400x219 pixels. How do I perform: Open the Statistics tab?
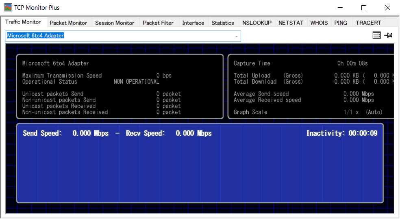point(222,23)
